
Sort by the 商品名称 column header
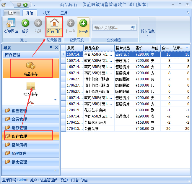tap(99, 48)
